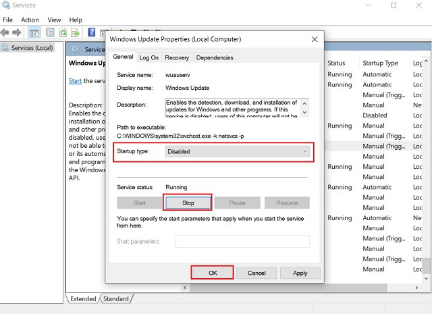The width and height of the screenshot is (432, 314).
Task: Open the Startup type dropdown
Action: point(237,151)
